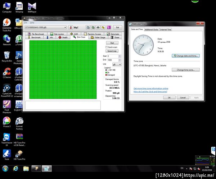Click the Start field with value 0
216x179 pixels.
coord(113,56)
